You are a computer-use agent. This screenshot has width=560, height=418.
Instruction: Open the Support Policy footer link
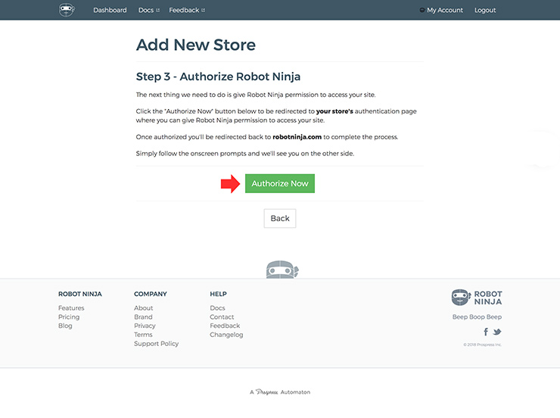click(x=156, y=344)
